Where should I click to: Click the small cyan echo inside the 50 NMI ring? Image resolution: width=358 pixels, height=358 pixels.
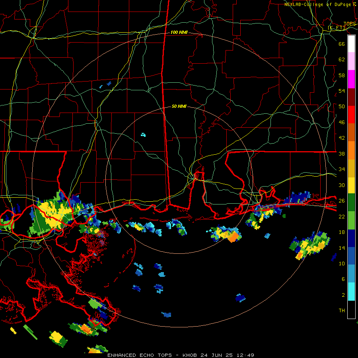click(143, 135)
